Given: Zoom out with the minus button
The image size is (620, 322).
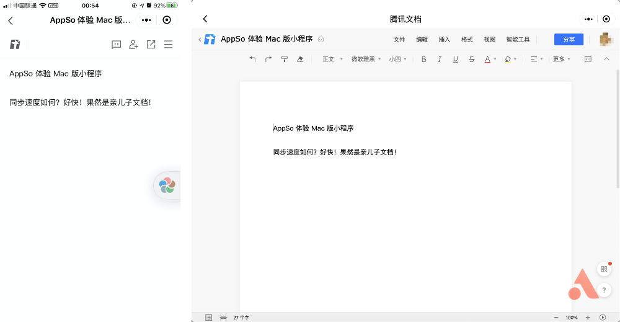Looking at the screenshot, I should (556, 317).
